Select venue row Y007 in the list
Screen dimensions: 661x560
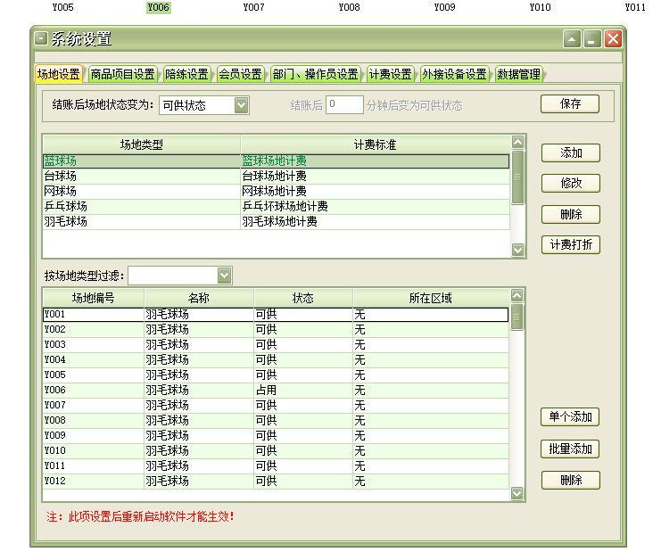point(276,406)
